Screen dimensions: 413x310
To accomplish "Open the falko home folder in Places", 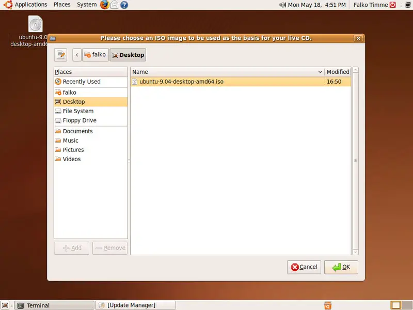I will tap(91, 92).
